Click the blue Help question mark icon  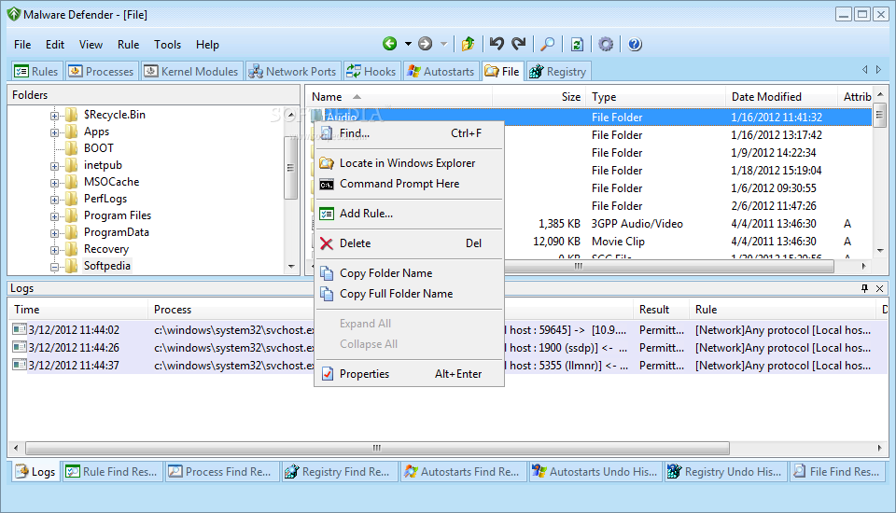click(x=635, y=44)
